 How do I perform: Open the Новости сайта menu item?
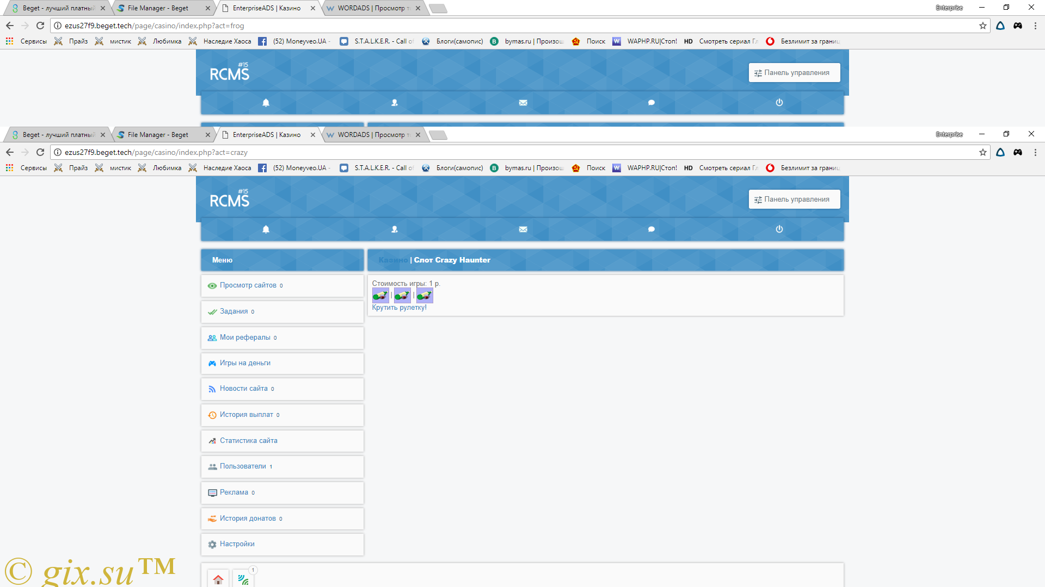pyautogui.click(x=282, y=389)
